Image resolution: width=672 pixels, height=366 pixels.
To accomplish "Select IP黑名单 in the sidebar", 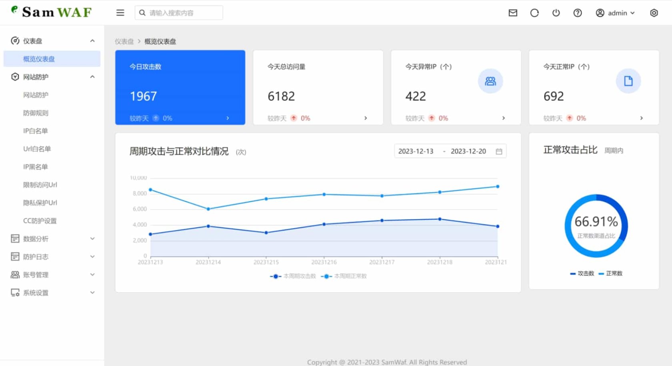I will point(36,167).
